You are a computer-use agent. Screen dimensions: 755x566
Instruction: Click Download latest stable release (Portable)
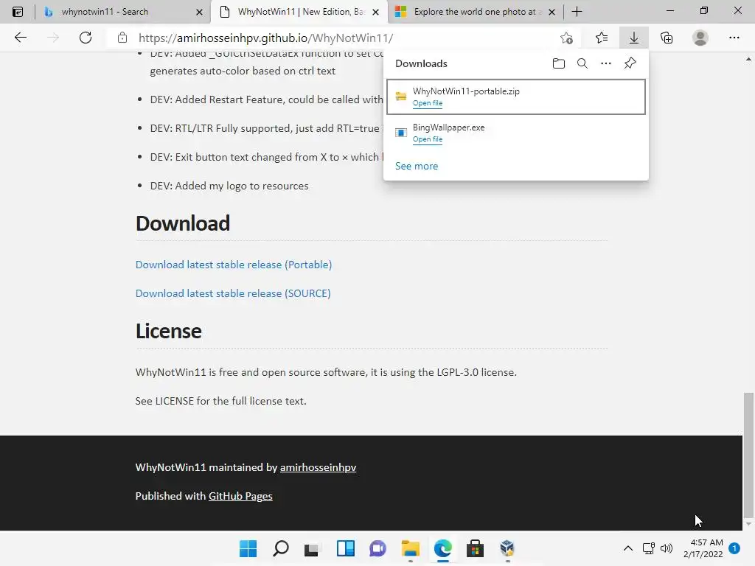tap(234, 265)
